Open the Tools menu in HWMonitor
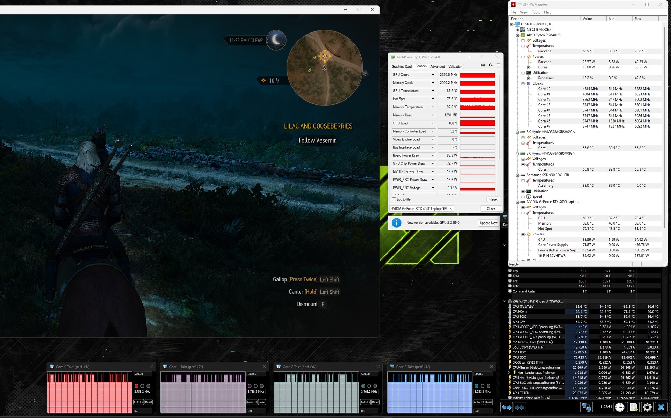The width and height of the screenshot is (671, 418). [535, 12]
